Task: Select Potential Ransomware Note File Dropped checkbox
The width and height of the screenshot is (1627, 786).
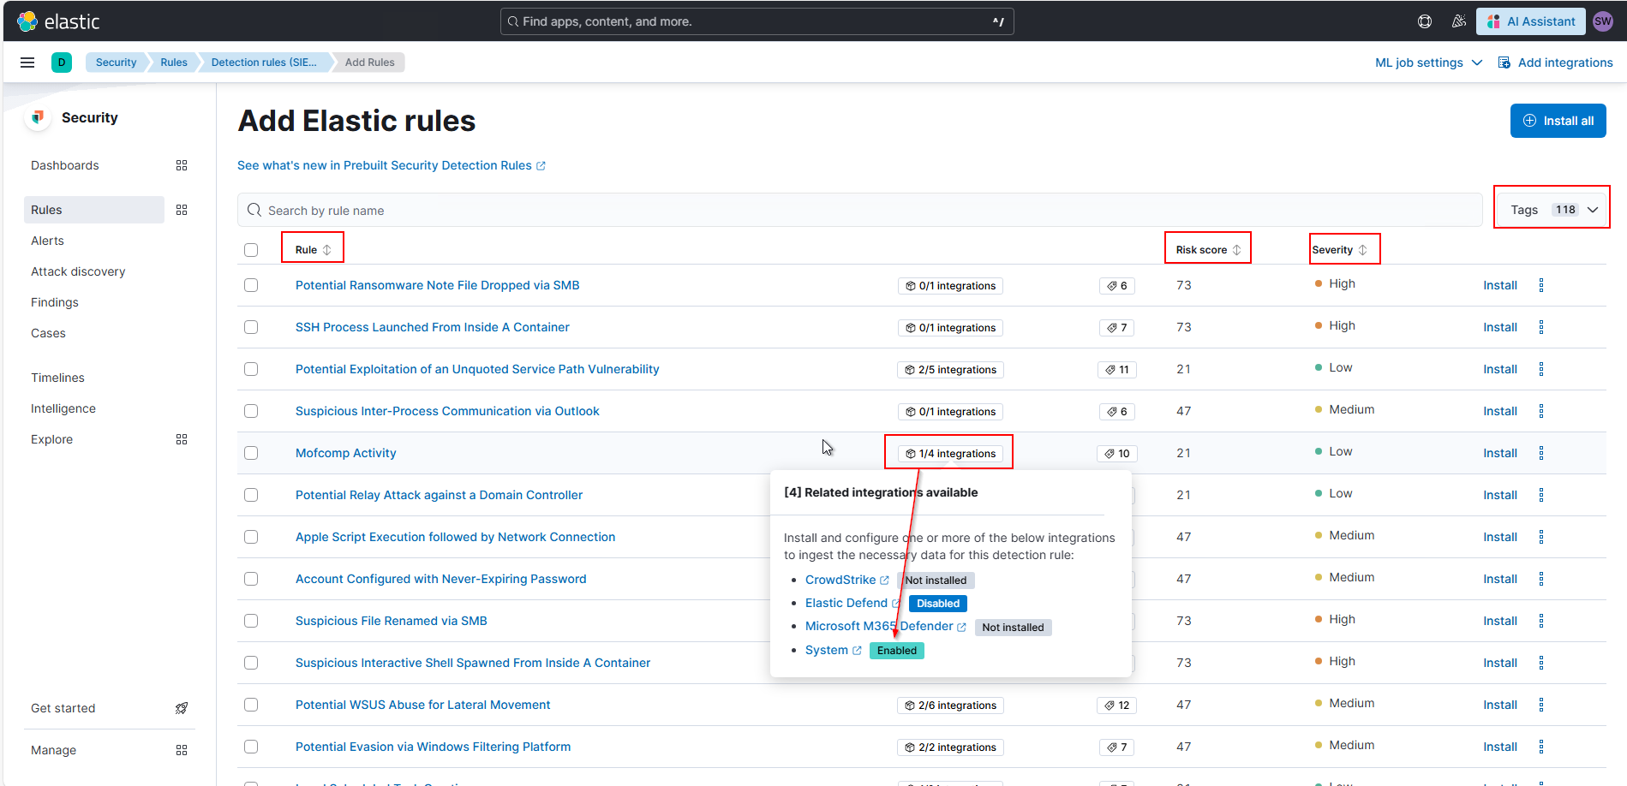Action: 251,285
